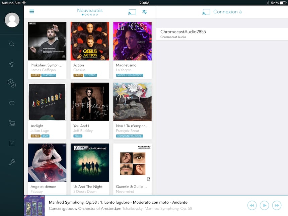Open artist Françoiz Breut
This screenshot has width=288, height=216.
pyautogui.click(x=128, y=131)
